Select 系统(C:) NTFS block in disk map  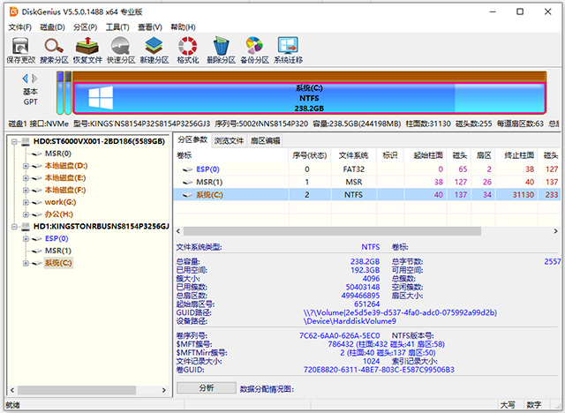coord(309,98)
